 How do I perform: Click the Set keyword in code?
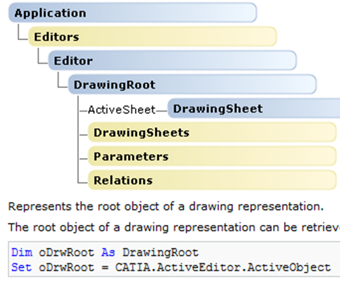click(22, 268)
